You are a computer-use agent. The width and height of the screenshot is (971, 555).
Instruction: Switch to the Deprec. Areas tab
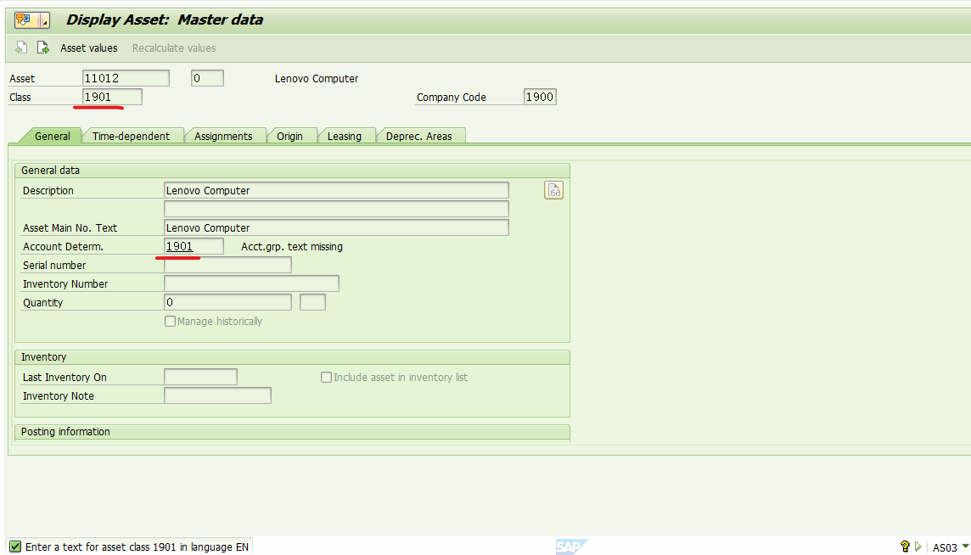(421, 136)
